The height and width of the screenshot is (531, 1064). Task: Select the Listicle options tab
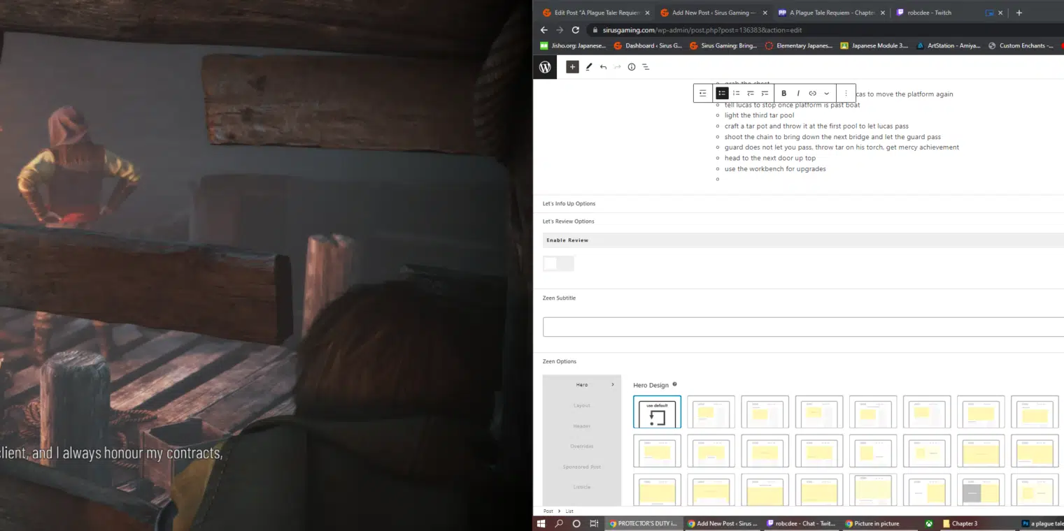click(x=582, y=487)
